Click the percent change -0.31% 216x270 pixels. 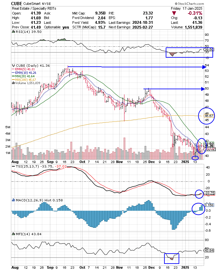(x=195, y=13)
